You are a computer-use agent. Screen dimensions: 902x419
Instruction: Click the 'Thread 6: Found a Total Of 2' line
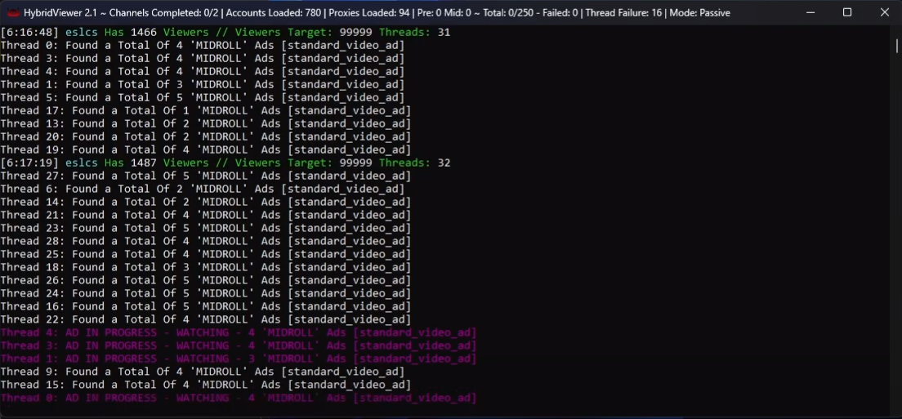[203, 189]
